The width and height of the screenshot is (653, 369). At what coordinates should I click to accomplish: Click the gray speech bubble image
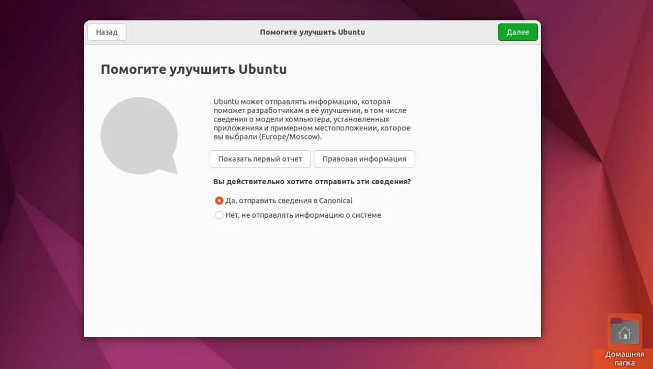[139, 136]
